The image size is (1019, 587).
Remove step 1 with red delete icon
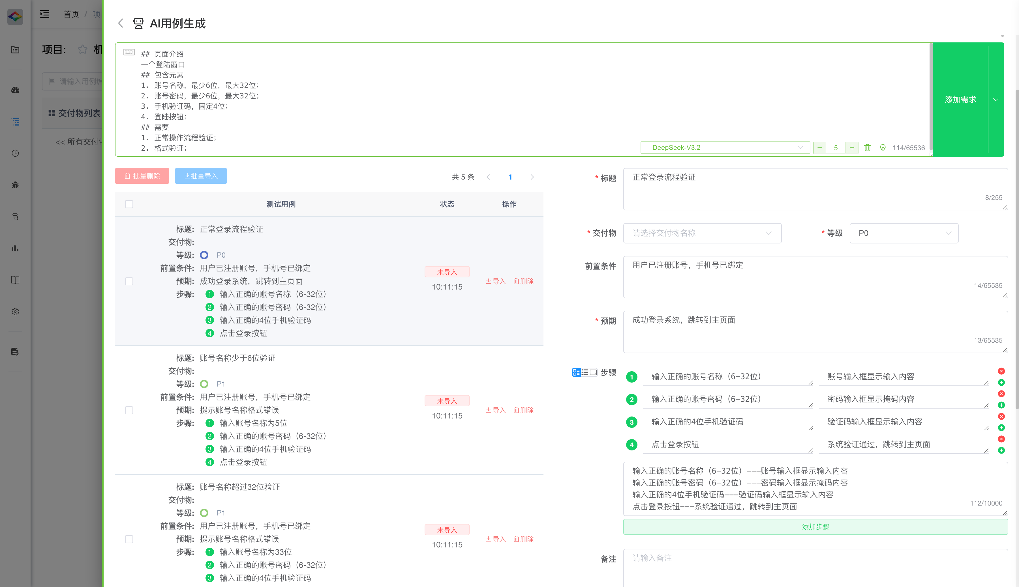1001,371
